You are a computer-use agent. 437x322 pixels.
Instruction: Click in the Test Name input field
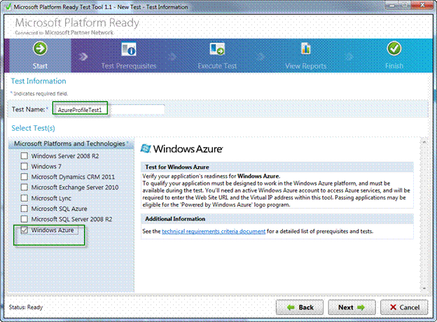click(x=109, y=109)
